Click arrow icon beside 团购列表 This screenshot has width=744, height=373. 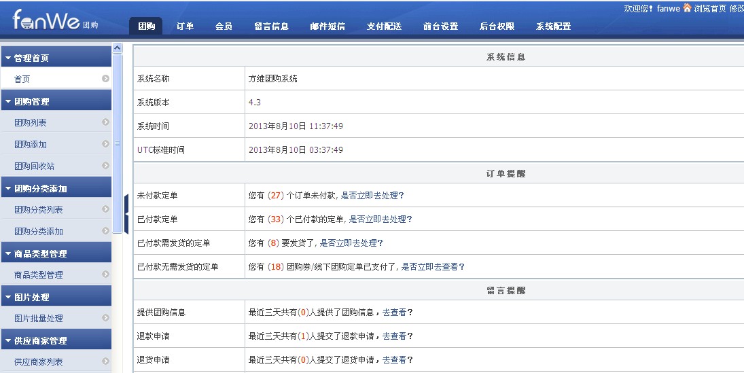click(106, 122)
